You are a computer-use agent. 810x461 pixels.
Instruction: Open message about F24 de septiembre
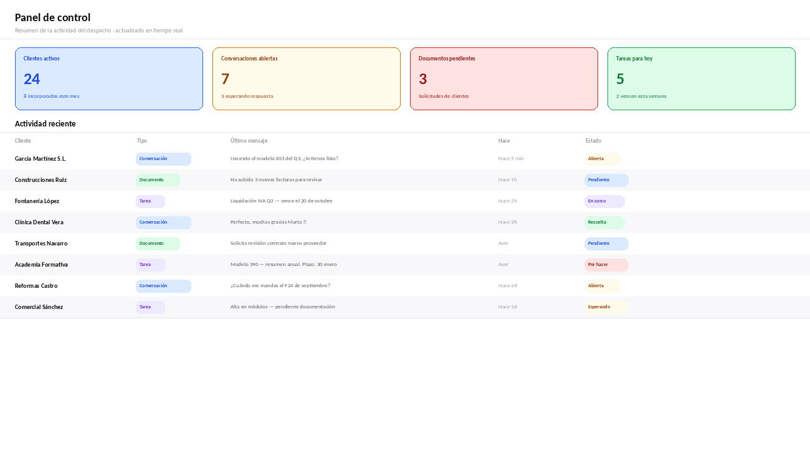pos(280,286)
